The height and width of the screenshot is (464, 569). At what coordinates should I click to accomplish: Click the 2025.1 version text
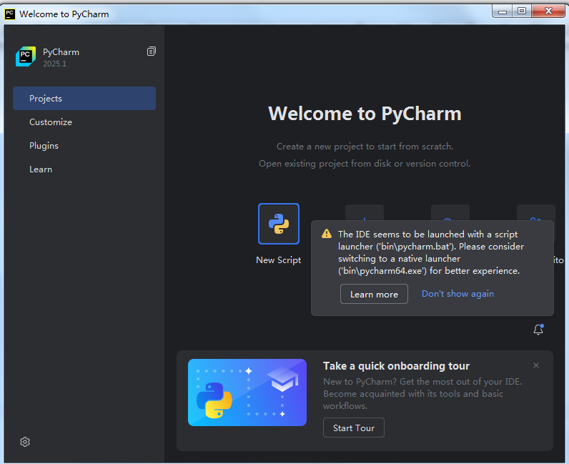[x=55, y=64]
